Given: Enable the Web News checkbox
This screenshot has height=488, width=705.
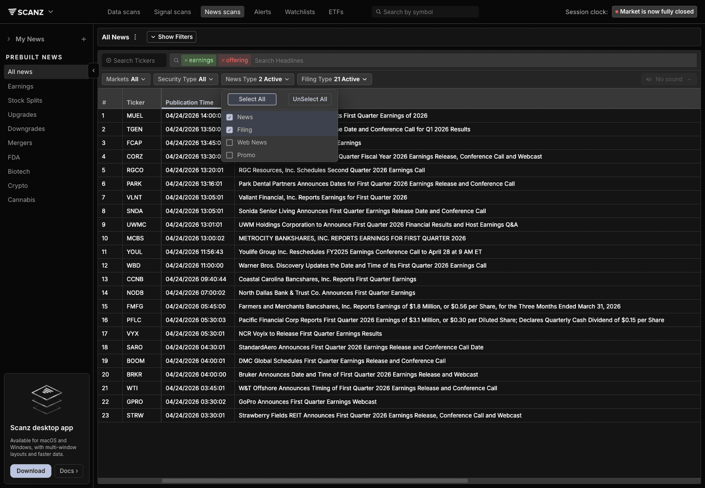Looking at the screenshot, I should click(x=229, y=143).
